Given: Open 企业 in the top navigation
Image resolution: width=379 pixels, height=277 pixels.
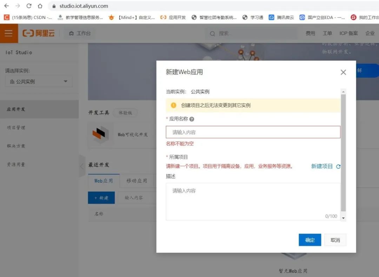Looking at the screenshot, I should 370,33.
